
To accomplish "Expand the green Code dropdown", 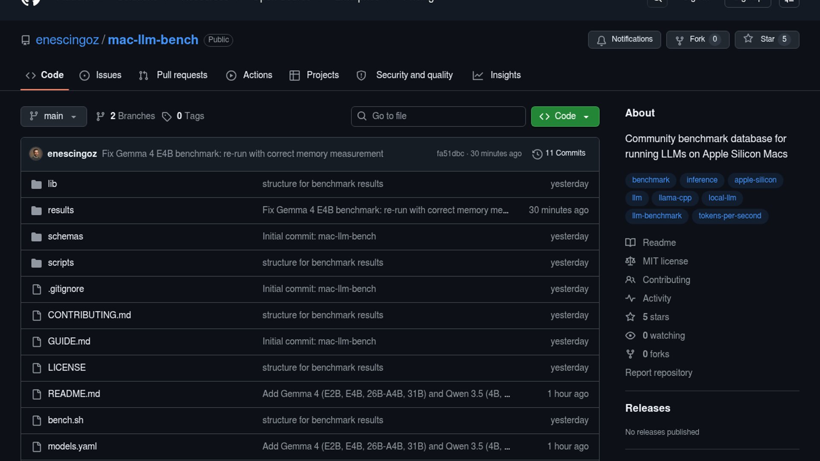I will coord(565,116).
